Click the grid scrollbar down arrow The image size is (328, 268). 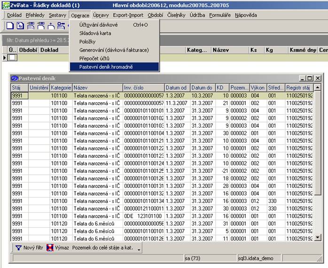(x=318, y=237)
